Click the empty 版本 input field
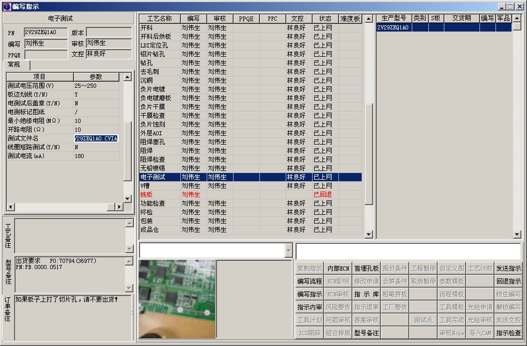Screen dimensions: 527x346 109,32
